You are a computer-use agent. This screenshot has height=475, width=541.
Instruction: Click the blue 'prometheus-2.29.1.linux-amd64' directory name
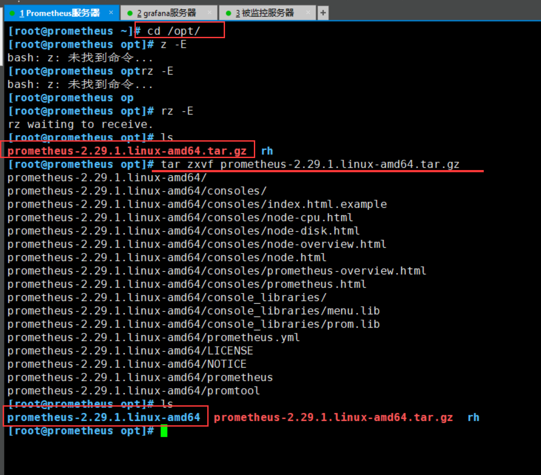coord(104,417)
